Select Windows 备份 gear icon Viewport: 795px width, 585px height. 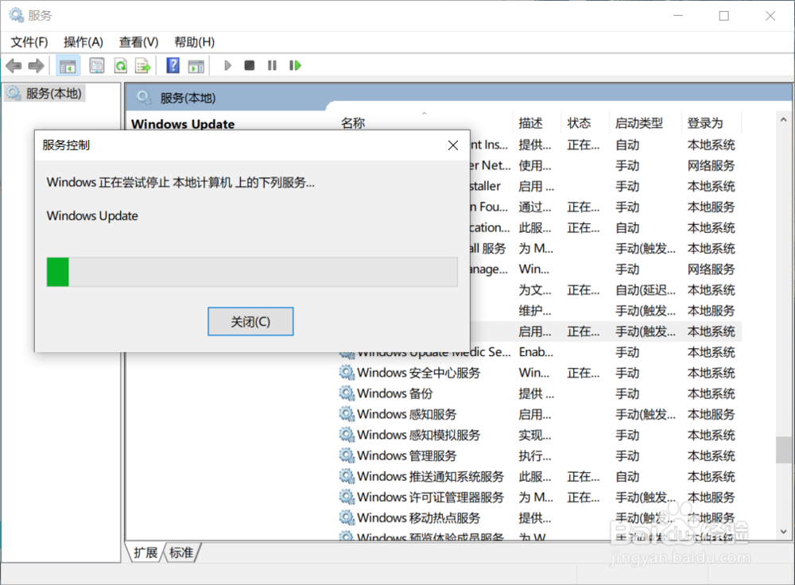coord(347,394)
